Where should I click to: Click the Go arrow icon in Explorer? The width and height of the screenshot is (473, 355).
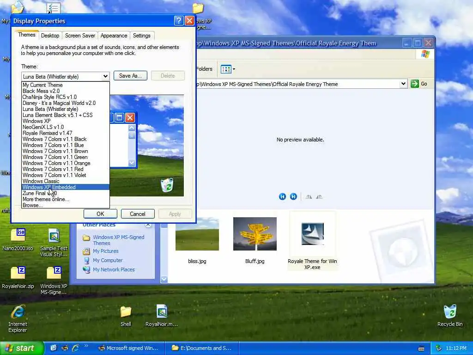pos(414,84)
